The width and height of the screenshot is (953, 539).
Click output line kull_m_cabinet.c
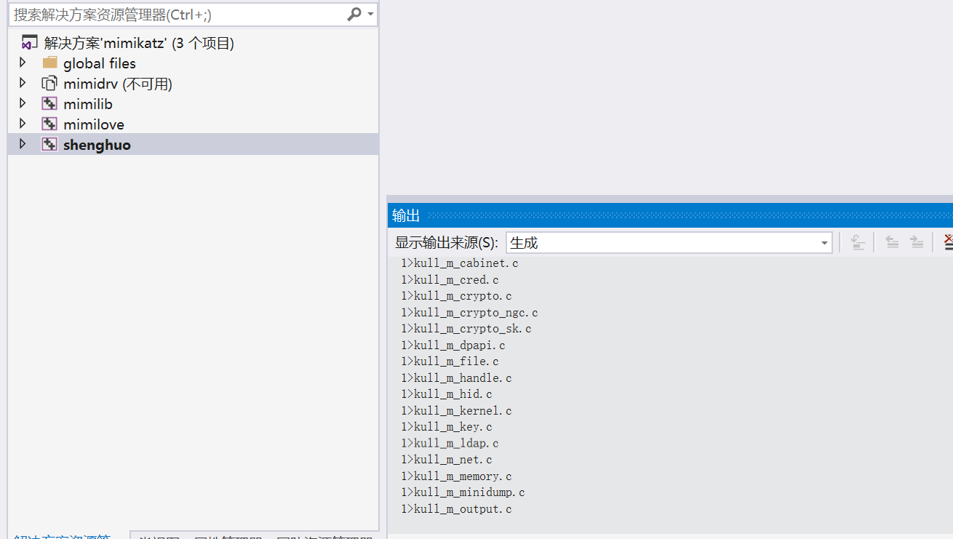point(460,263)
